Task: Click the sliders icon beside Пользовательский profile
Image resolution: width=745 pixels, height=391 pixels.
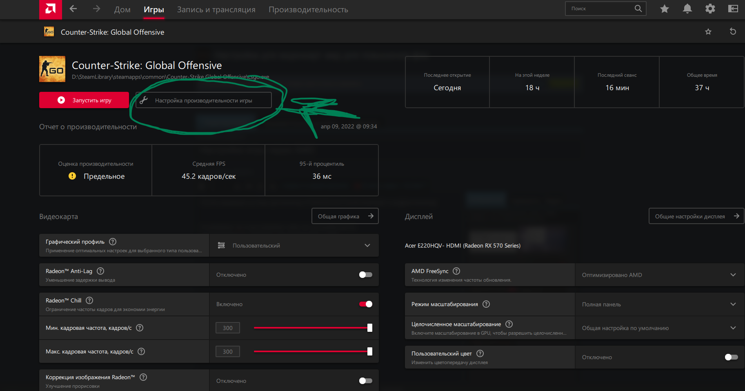Action: pyautogui.click(x=221, y=245)
